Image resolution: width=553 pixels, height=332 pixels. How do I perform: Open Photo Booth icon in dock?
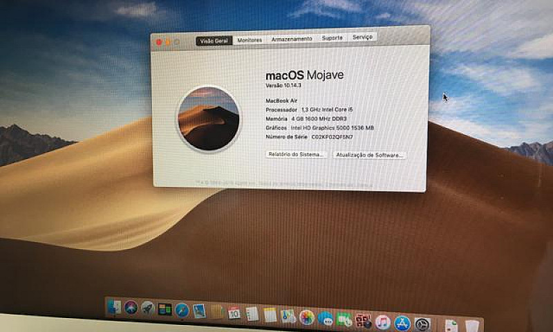point(364,321)
